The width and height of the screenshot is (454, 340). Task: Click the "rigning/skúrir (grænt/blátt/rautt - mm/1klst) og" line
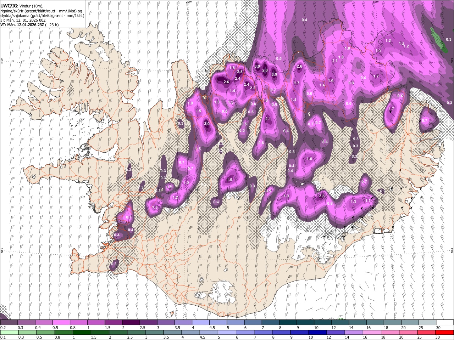tap(41, 11)
